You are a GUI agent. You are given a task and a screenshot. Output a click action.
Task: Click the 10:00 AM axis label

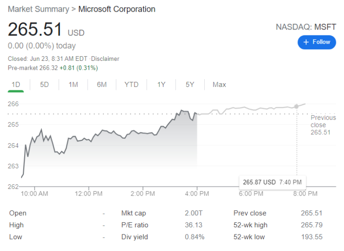[x=34, y=194]
